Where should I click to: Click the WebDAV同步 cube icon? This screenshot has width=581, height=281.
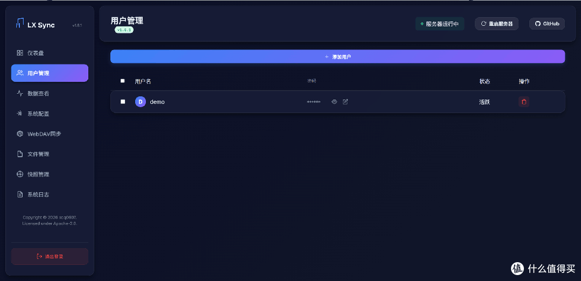pos(20,134)
